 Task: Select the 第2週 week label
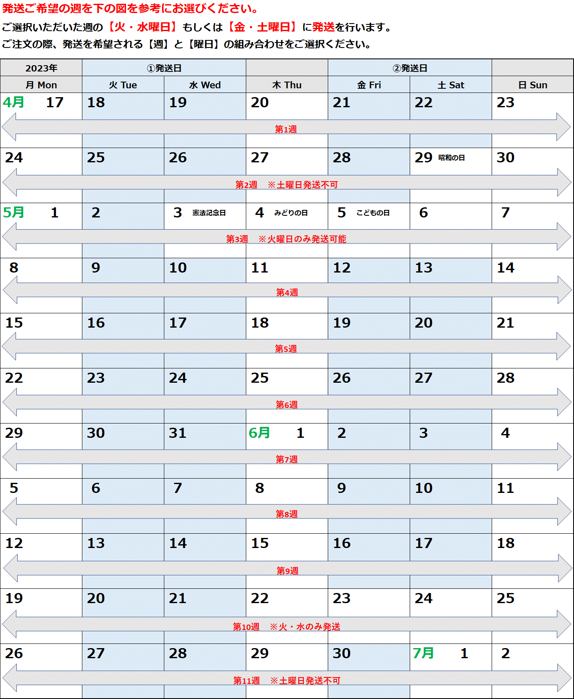tap(246, 185)
